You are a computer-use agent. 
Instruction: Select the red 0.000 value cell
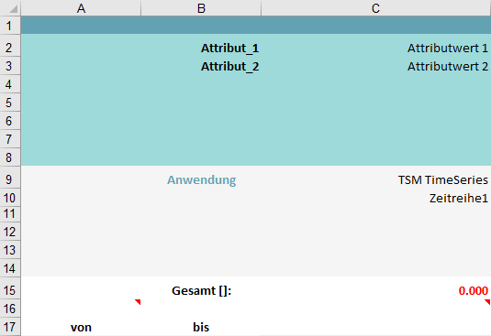375,290
